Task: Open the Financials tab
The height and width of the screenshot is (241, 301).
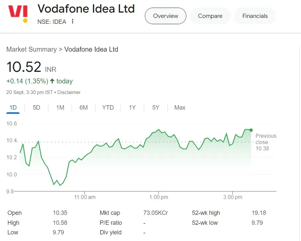Action: coord(255,16)
